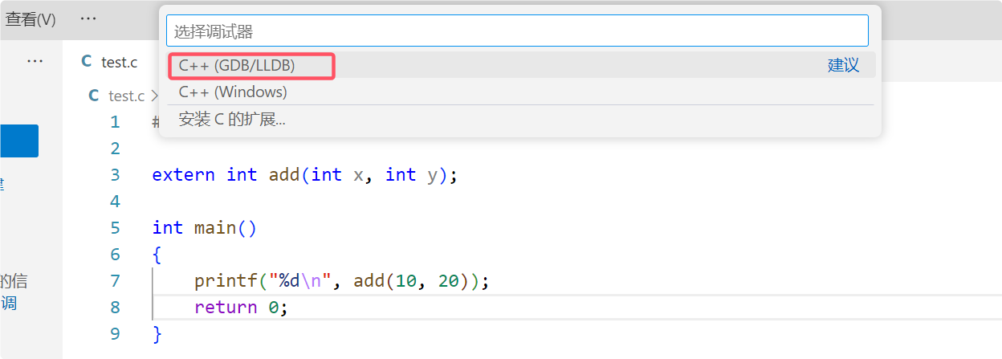Click the extern keyword on line 3
Screen dimensions: 1002x359
click(183, 174)
